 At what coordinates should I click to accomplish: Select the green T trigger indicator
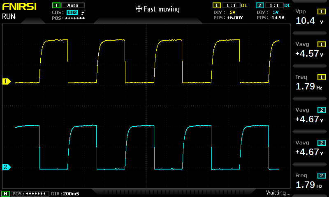tap(56, 5)
